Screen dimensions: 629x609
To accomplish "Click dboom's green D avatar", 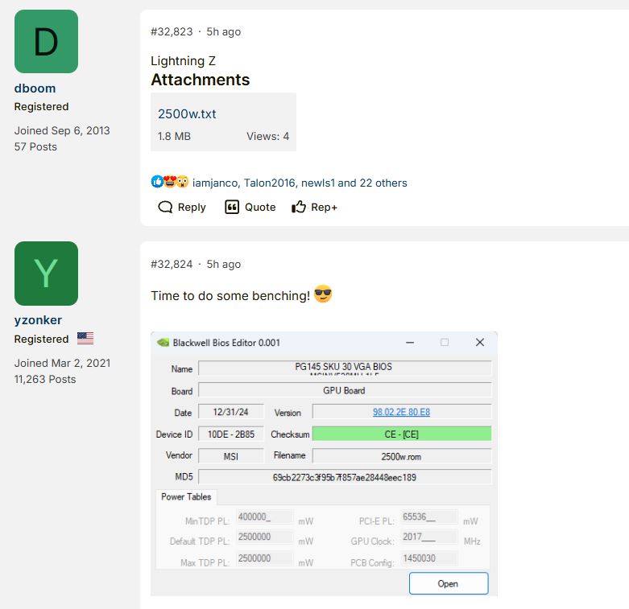I will tap(46, 42).
